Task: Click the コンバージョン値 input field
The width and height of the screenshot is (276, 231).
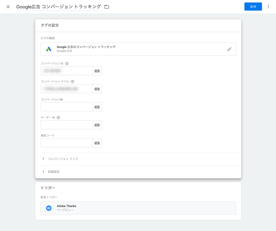Action: [66, 107]
